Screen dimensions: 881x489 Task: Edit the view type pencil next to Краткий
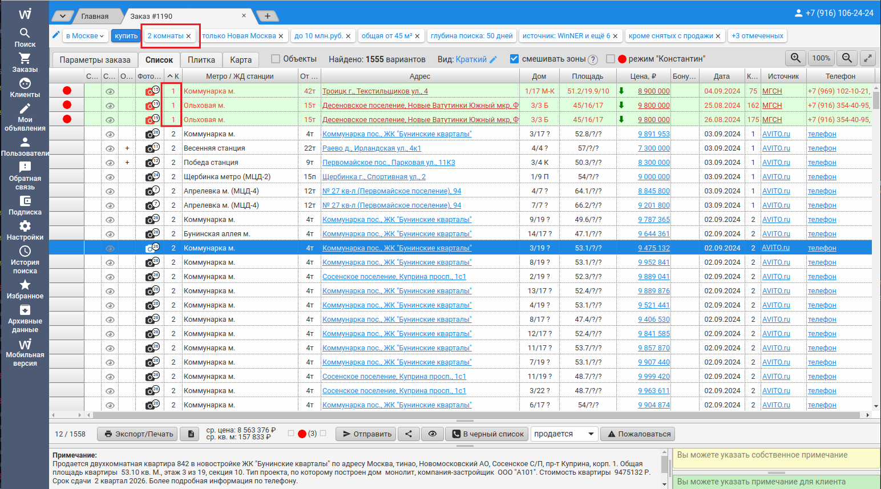(x=494, y=59)
